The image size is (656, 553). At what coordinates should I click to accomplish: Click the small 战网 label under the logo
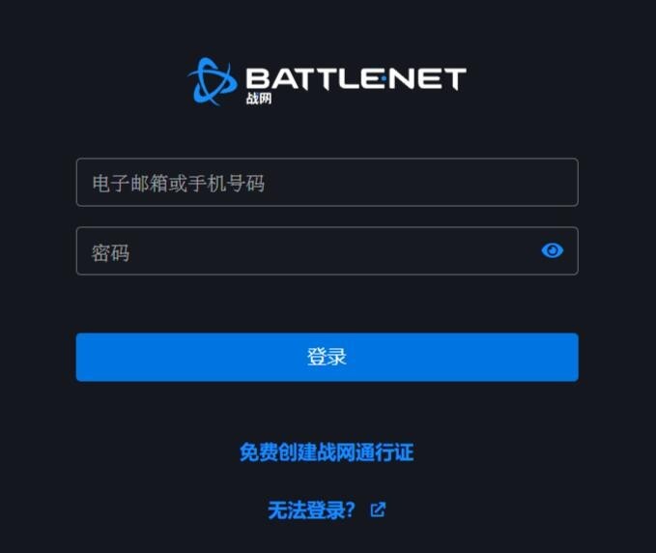259,99
